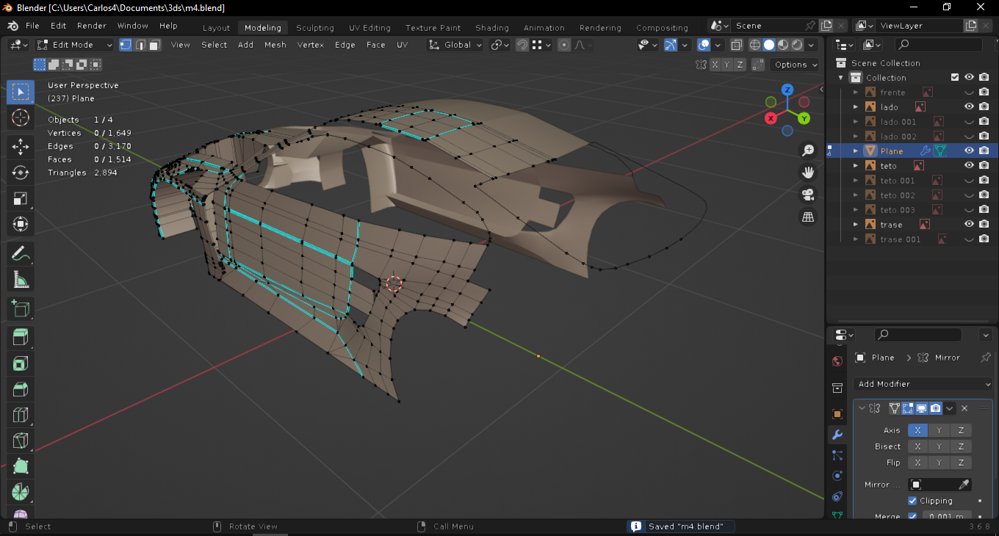The height and width of the screenshot is (536, 999).
Task: Open the Options dropdown
Action: click(x=796, y=65)
